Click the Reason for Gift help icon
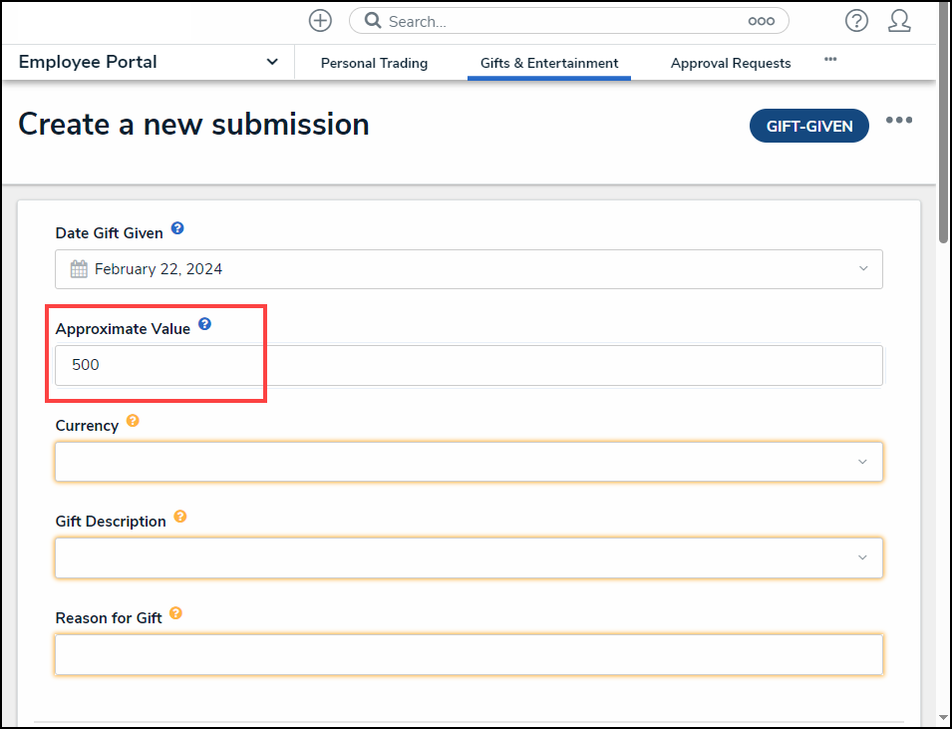 [x=175, y=613]
